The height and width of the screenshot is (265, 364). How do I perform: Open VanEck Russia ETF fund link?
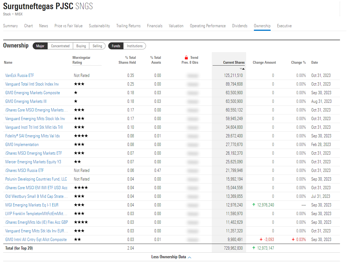pos(20,76)
